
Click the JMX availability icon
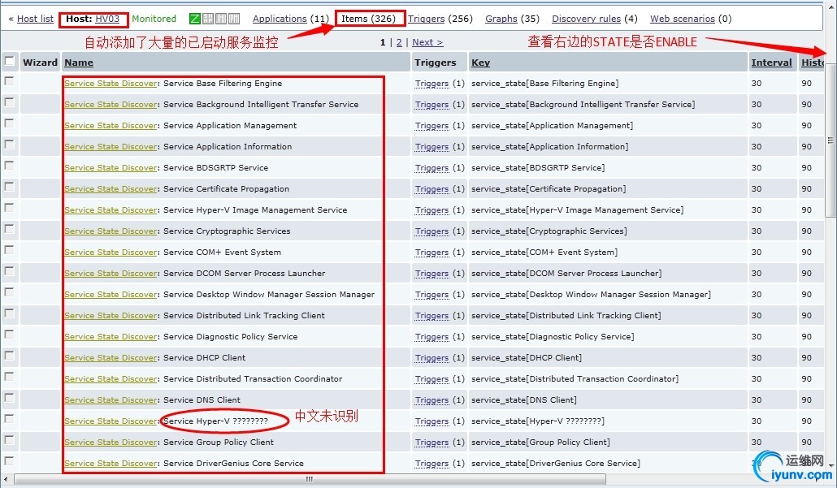pyautogui.click(x=221, y=19)
